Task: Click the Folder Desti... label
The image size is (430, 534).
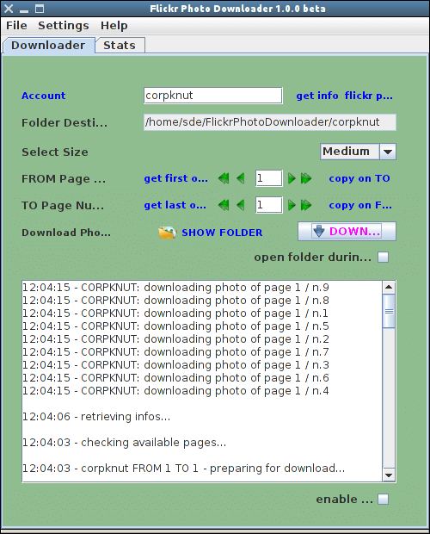Action: pyautogui.click(x=64, y=122)
